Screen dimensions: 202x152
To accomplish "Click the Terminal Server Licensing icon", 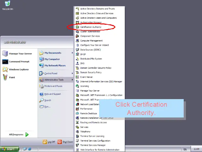I will coord(77,136).
